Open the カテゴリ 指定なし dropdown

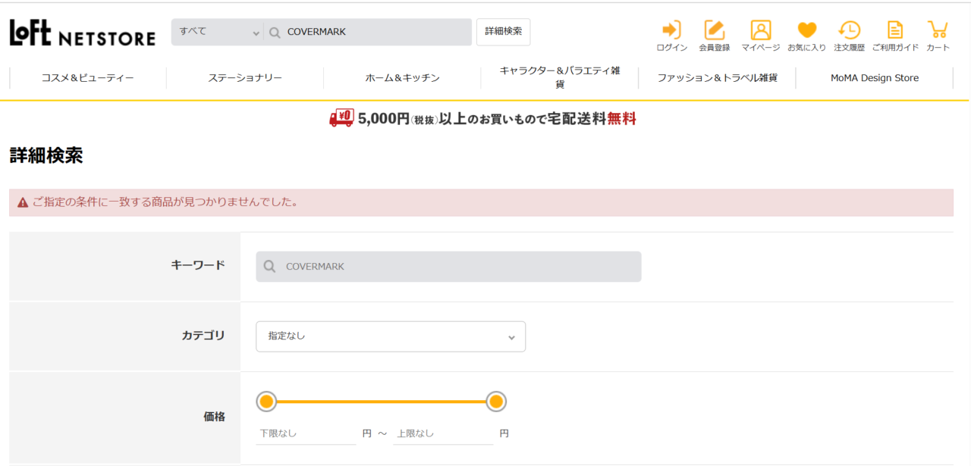tap(391, 336)
